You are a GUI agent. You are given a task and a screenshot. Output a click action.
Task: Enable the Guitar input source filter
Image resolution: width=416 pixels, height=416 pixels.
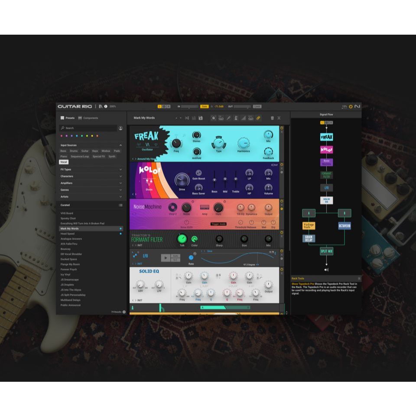pyautogui.click(x=85, y=150)
